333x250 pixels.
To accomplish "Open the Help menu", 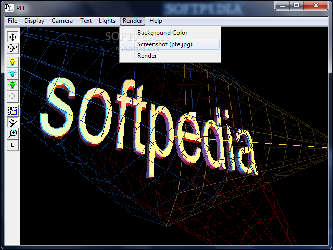I will coord(156,21).
